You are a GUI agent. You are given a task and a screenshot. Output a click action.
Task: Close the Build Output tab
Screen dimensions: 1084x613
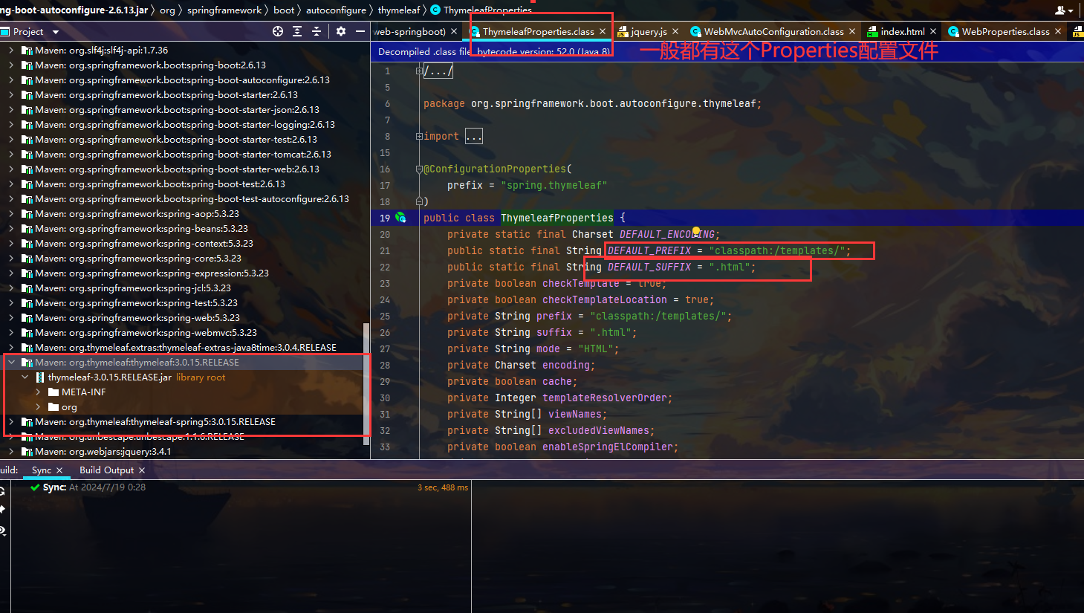[x=142, y=470]
